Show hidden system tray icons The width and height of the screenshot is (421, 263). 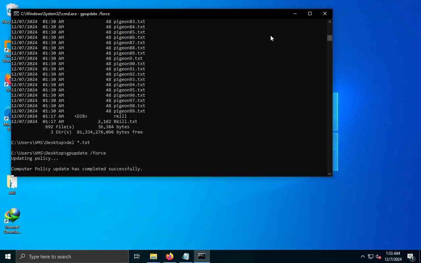point(362,256)
